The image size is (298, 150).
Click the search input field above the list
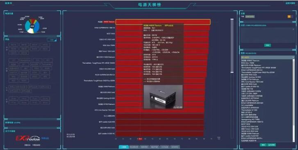[267, 57]
